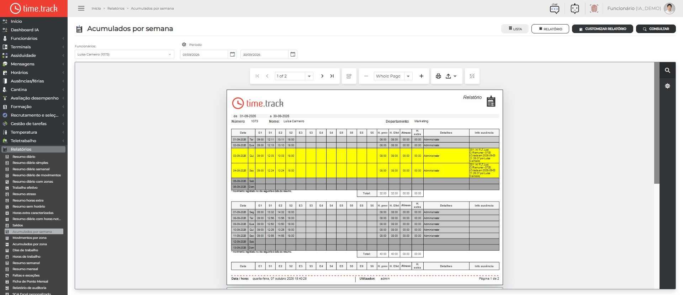Image resolution: width=683 pixels, height=295 pixels.
Task: Click Início breadcrumb link
Action: point(96,8)
